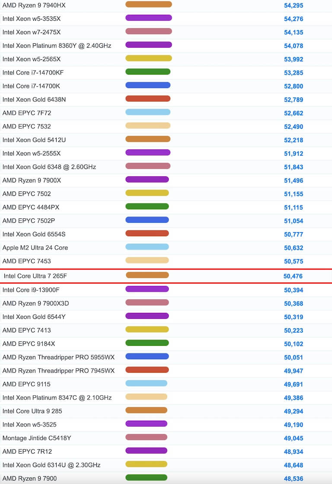The image size is (332, 484).
Task: Click Intel Xeon w5-2555X name
Action: click(32, 153)
